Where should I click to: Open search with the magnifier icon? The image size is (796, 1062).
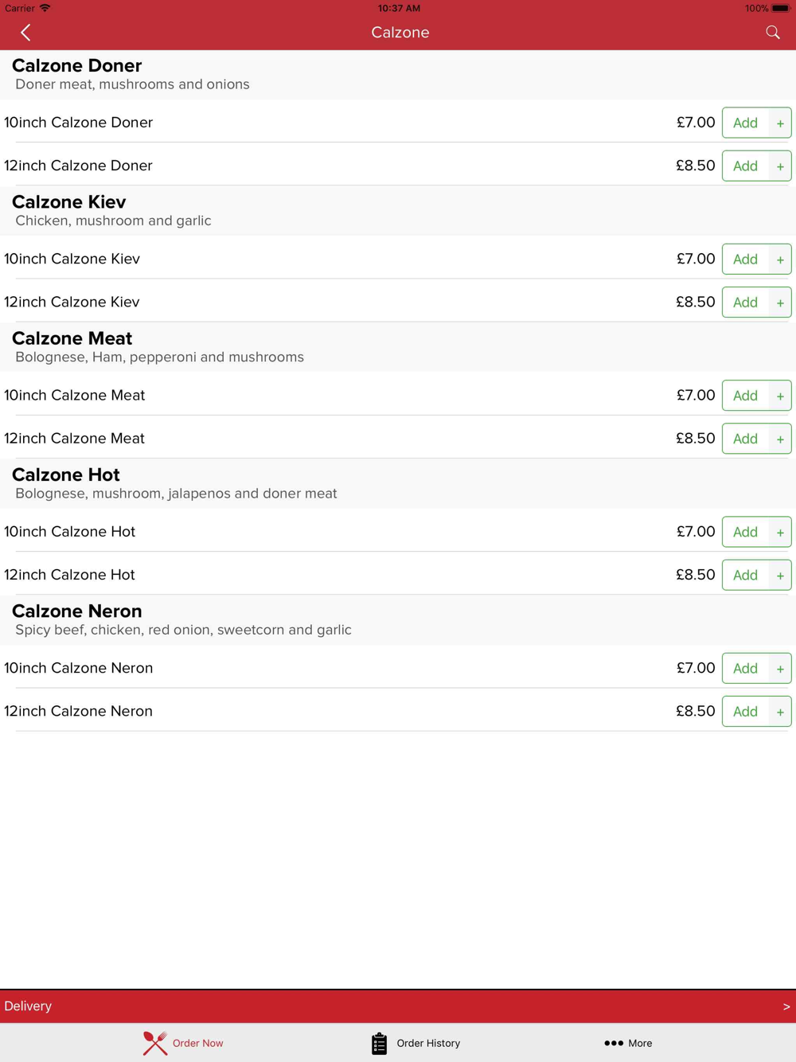click(772, 33)
